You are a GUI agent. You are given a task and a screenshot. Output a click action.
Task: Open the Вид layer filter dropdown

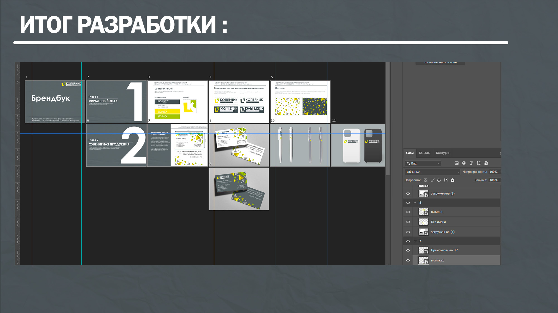click(x=423, y=164)
